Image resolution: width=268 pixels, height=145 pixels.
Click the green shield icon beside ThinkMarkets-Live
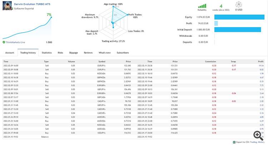tap(4, 42)
